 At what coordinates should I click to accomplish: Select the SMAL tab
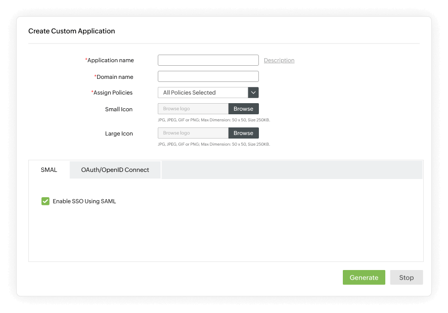coord(49,170)
